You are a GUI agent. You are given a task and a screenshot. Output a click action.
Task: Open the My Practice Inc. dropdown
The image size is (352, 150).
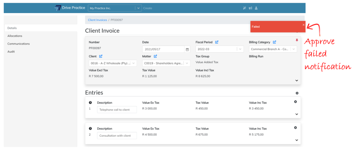[138, 8]
